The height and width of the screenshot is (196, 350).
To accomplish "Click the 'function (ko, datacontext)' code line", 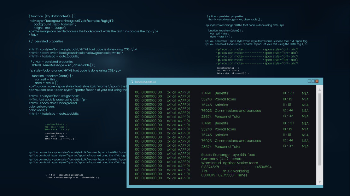I will (52, 16).
